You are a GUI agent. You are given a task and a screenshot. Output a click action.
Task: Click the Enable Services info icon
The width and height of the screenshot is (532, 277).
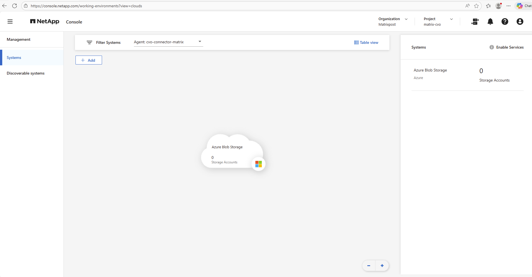pyautogui.click(x=491, y=47)
